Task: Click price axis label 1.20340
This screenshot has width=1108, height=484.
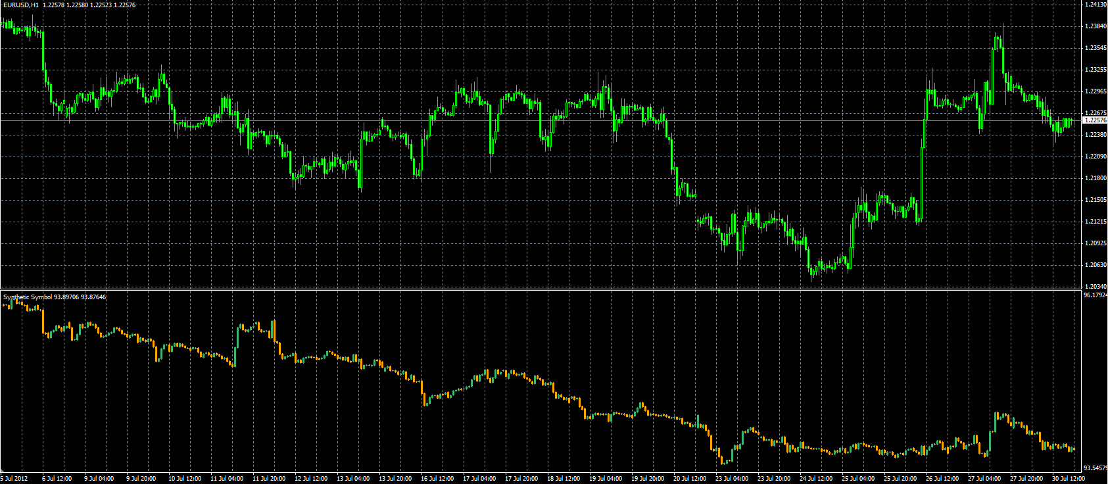Action: tap(1095, 287)
